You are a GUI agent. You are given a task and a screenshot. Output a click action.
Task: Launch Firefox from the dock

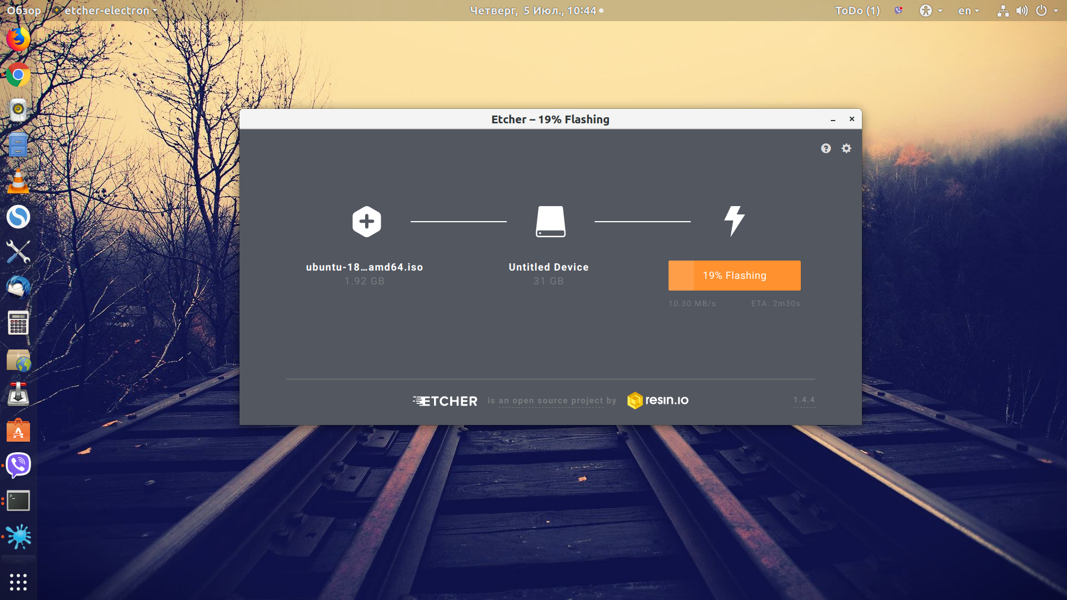18,39
